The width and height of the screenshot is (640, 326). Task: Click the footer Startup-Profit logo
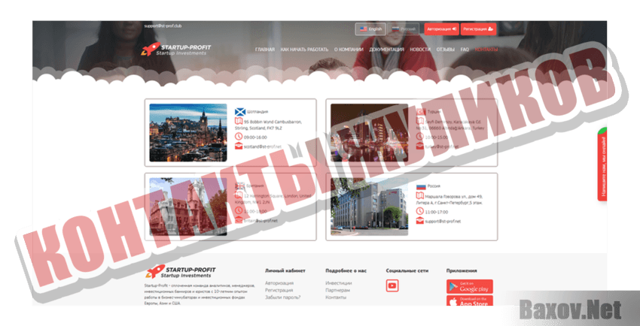click(181, 272)
